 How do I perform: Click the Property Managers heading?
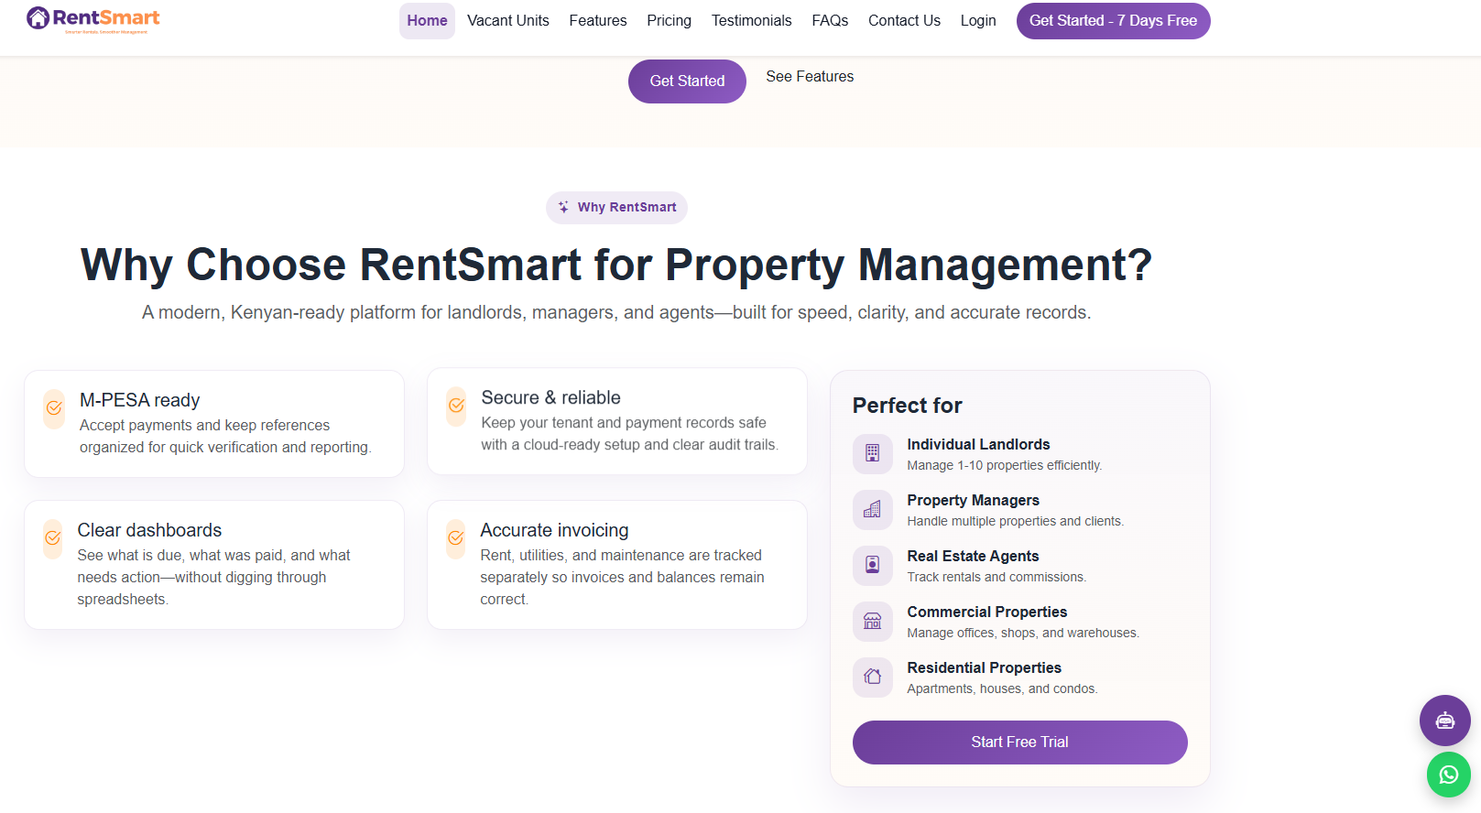point(973,500)
